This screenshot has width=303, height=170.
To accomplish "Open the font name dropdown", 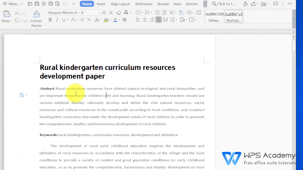I will click(x=78, y=12).
